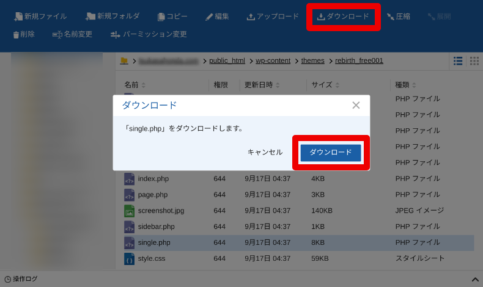Click the 削除 toolbar button
483x287 pixels.
pyautogui.click(x=24, y=34)
